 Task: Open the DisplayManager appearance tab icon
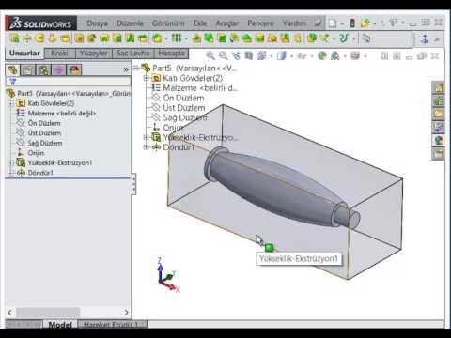click(74, 69)
